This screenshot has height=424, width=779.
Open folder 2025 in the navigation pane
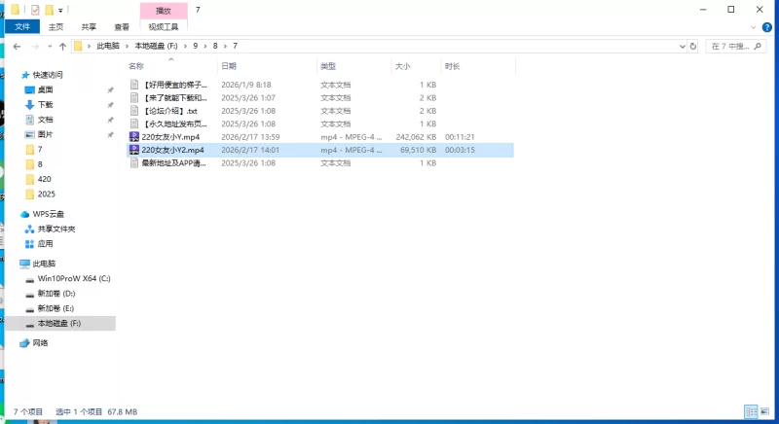point(46,194)
